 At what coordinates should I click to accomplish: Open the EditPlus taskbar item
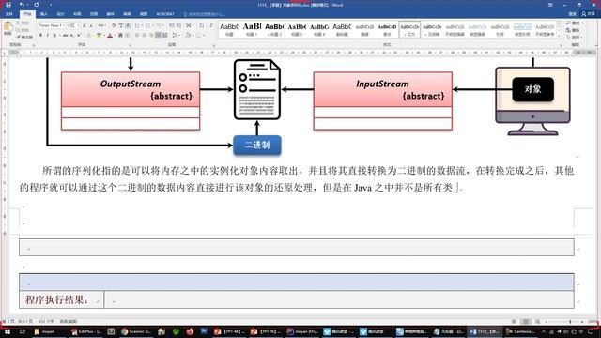85,331
